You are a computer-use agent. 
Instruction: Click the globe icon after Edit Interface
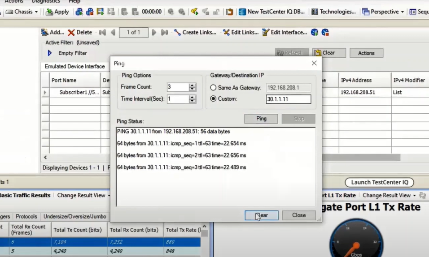coord(315,32)
